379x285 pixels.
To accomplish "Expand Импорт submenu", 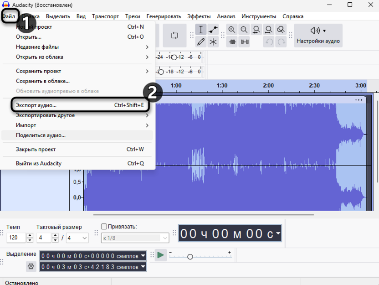I will (77, 125).
